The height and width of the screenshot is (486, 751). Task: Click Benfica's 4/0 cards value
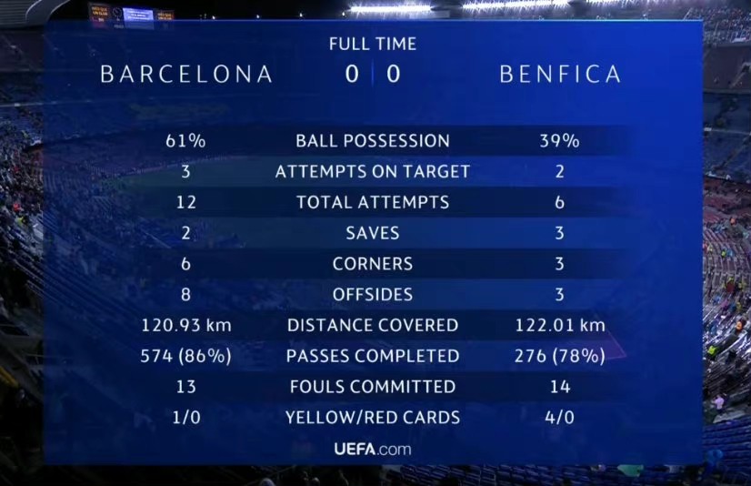tap(559, 417)
